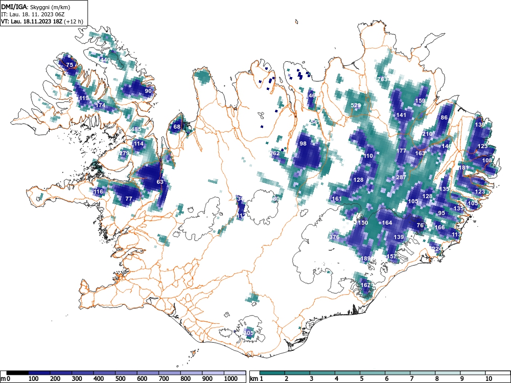
Task: Click the visibility value 485 on the map
Action: (136, 129)
